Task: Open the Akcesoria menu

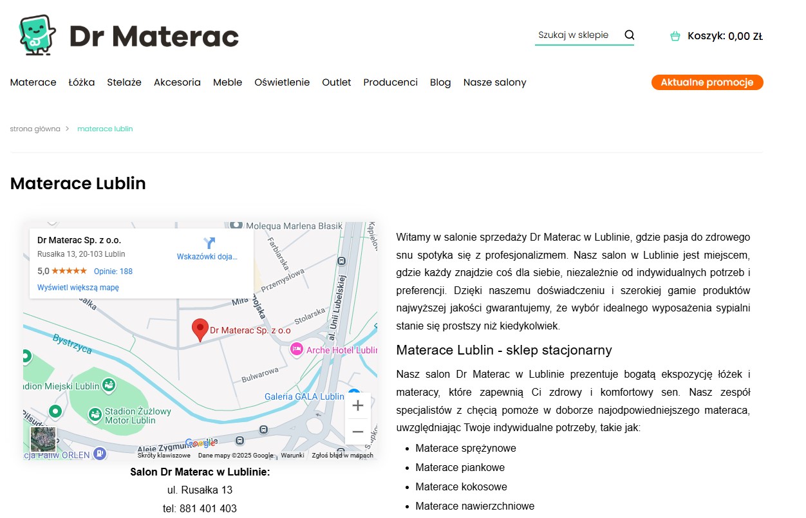Action: tap(177, 82)
